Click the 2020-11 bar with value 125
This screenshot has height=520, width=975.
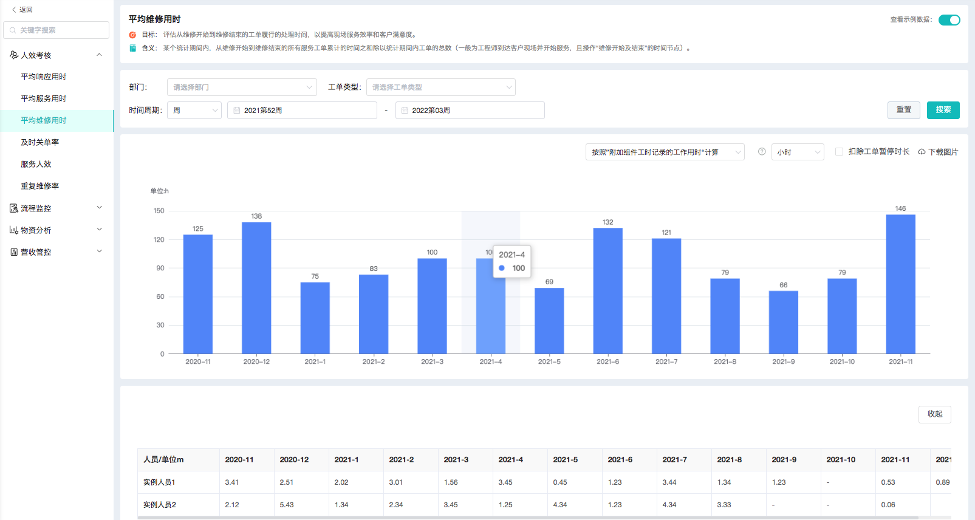click(x=198, y=294)
